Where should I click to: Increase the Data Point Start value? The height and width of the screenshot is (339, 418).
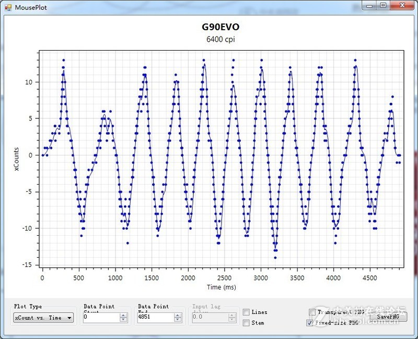coord(123,315)
